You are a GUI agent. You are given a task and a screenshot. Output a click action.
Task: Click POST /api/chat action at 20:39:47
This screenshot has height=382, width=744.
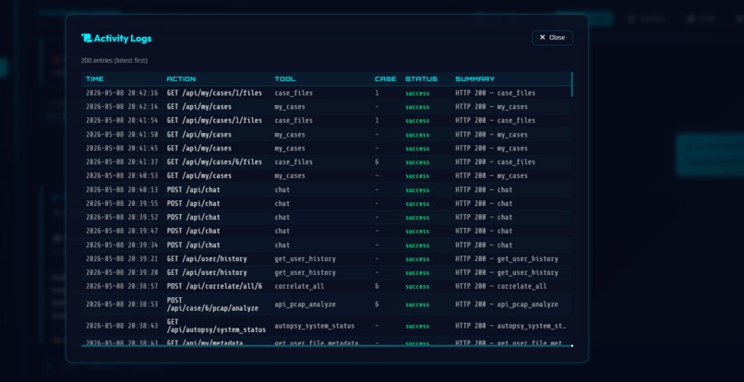[x=193, y=231]
